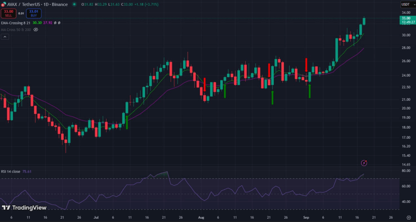Click the 16.20 price axis label

pyautogui.click(x=406, y=146)
